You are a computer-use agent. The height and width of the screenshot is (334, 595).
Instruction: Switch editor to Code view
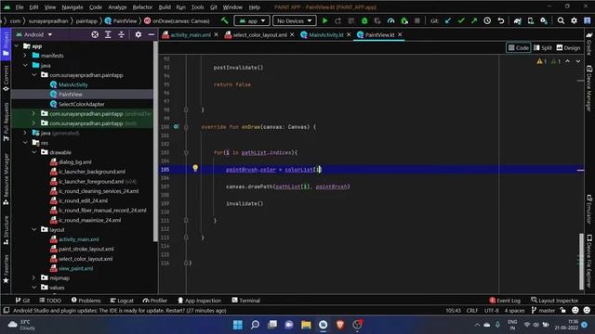519,47
